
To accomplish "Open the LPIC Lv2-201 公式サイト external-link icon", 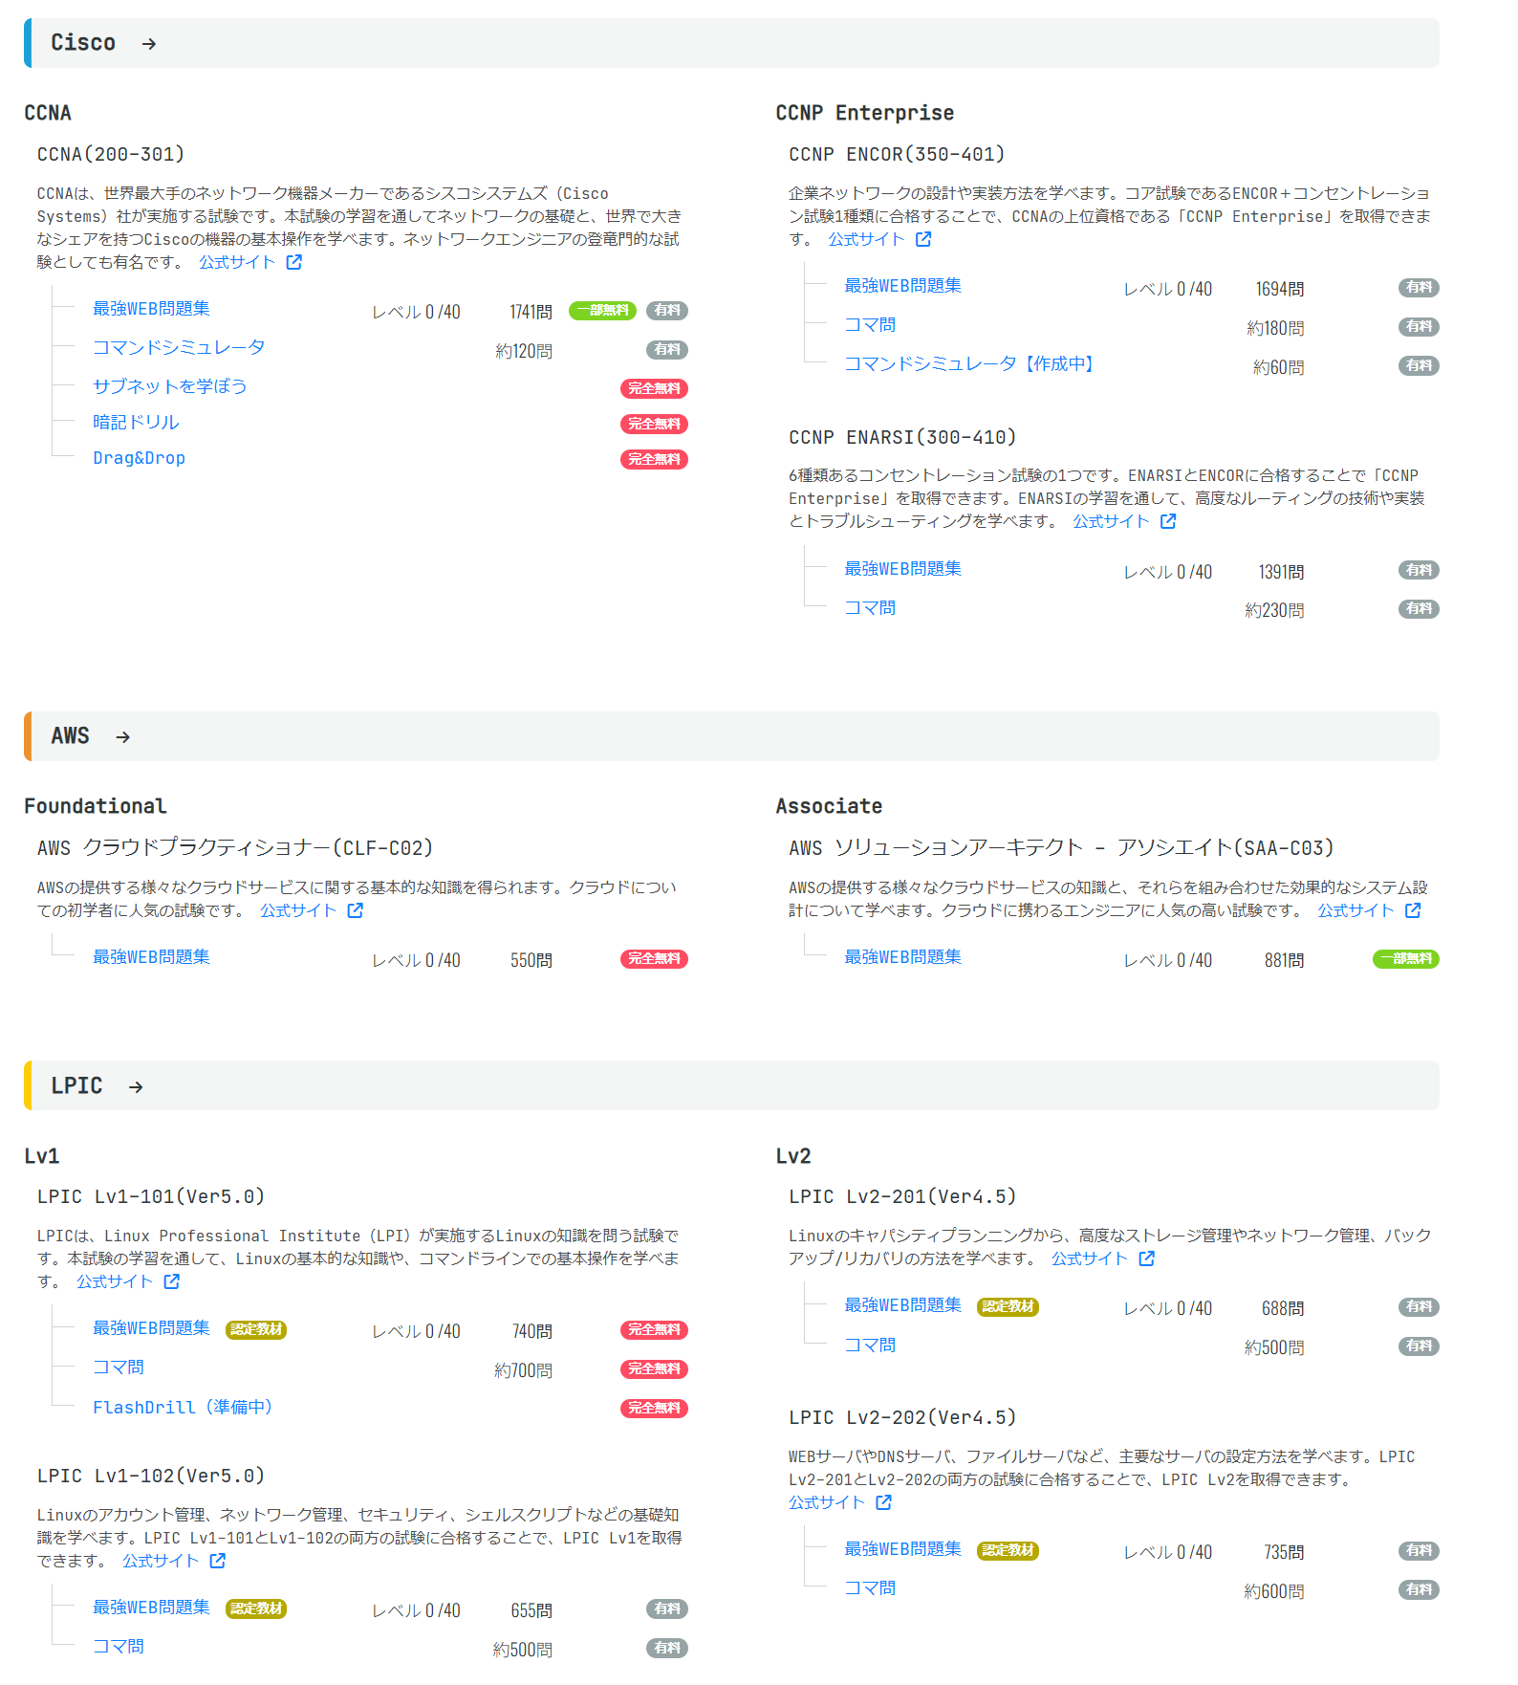I will pyautogui.click(x=1147, y=1258).
